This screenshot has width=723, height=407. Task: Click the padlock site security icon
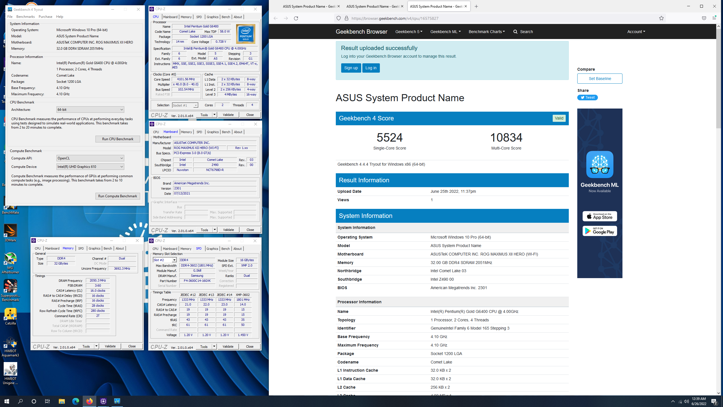point(346,18)
